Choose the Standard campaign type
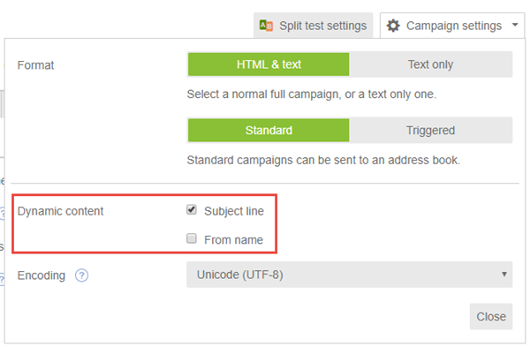This screenshot has height=347, width=530. point(269,130)
